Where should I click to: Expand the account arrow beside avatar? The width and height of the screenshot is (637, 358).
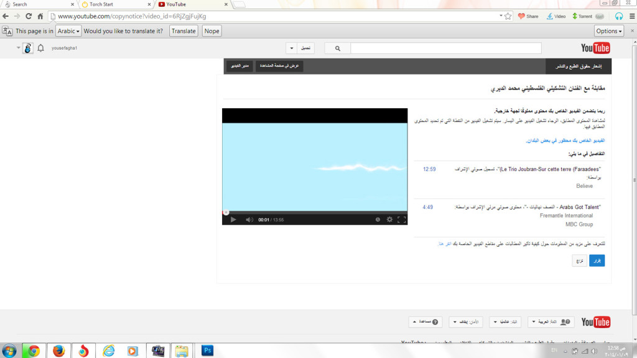pos(18,48)
